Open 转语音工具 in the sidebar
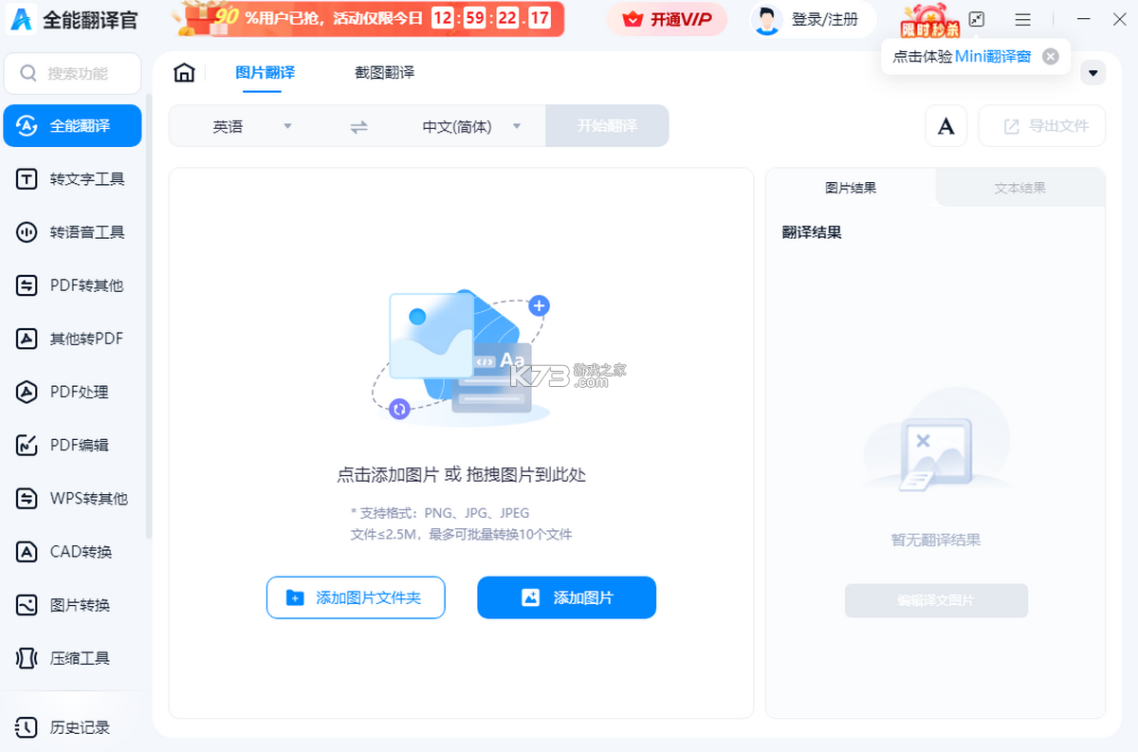 pos(72,232)
